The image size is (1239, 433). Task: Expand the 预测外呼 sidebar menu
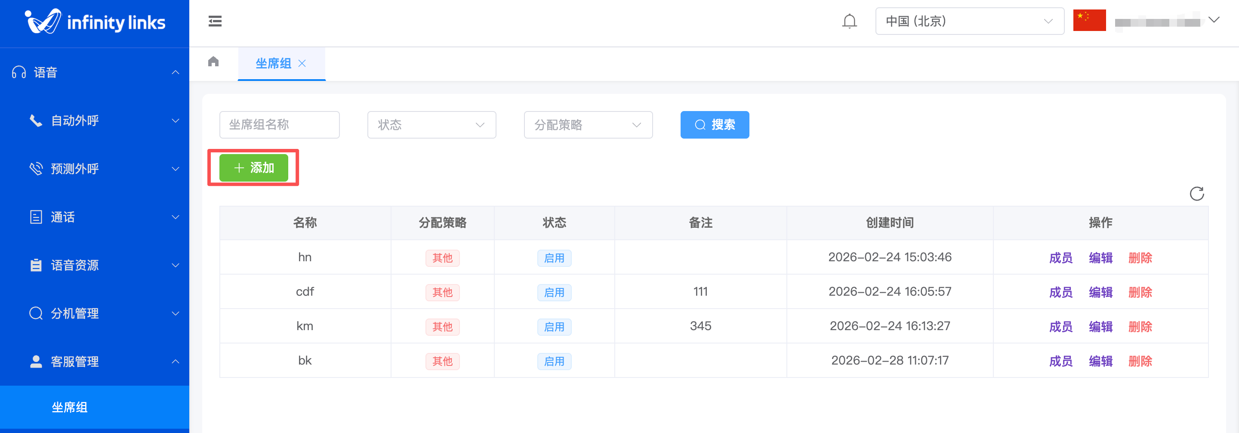click(95, 169)
